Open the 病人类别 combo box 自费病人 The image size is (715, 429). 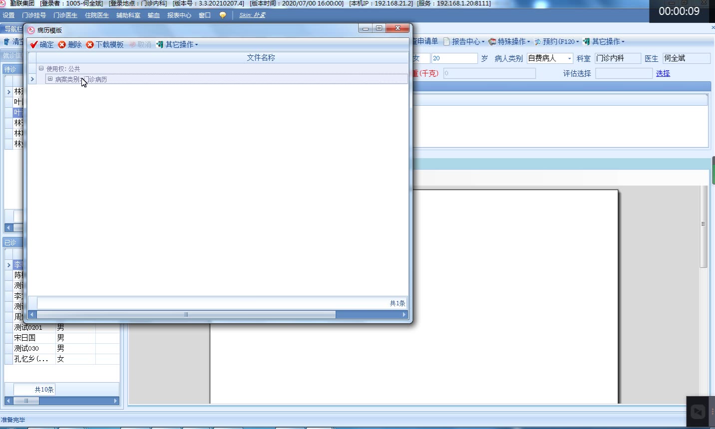point(550,58)
